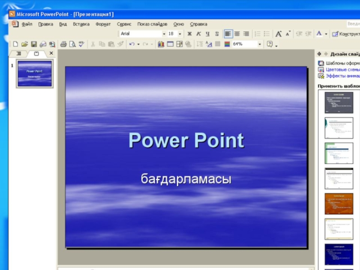Expand the font size 18 dropdown
The height and width of the screenshot is (270, 360).
tap(180, 34)
